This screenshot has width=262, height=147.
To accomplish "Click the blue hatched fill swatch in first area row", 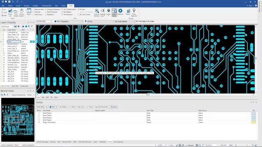I will [x=253, y=113].
